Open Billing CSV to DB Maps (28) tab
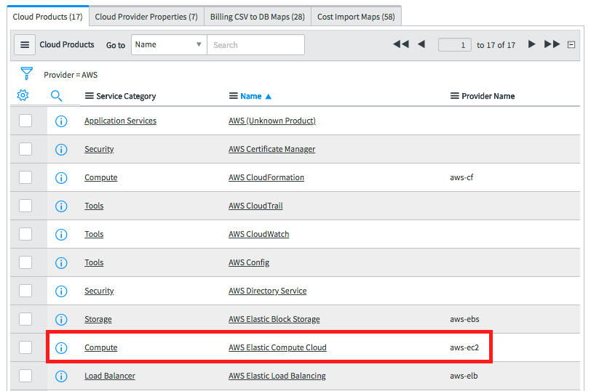This screenshot has height=391, width=591. tap(258, 17)
